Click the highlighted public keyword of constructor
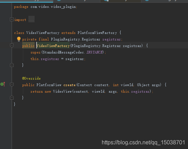 point(28,46)
